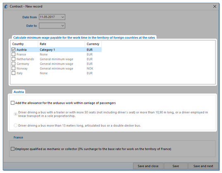The image size is (222, 173).
Task: Tick the Netherlands checkbox
Action: (13, 59)
